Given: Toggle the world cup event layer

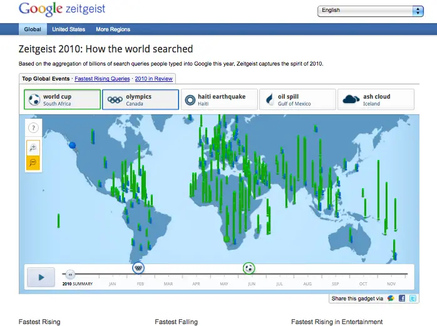Looking at the screenshot, I should [x=62, y=99].
